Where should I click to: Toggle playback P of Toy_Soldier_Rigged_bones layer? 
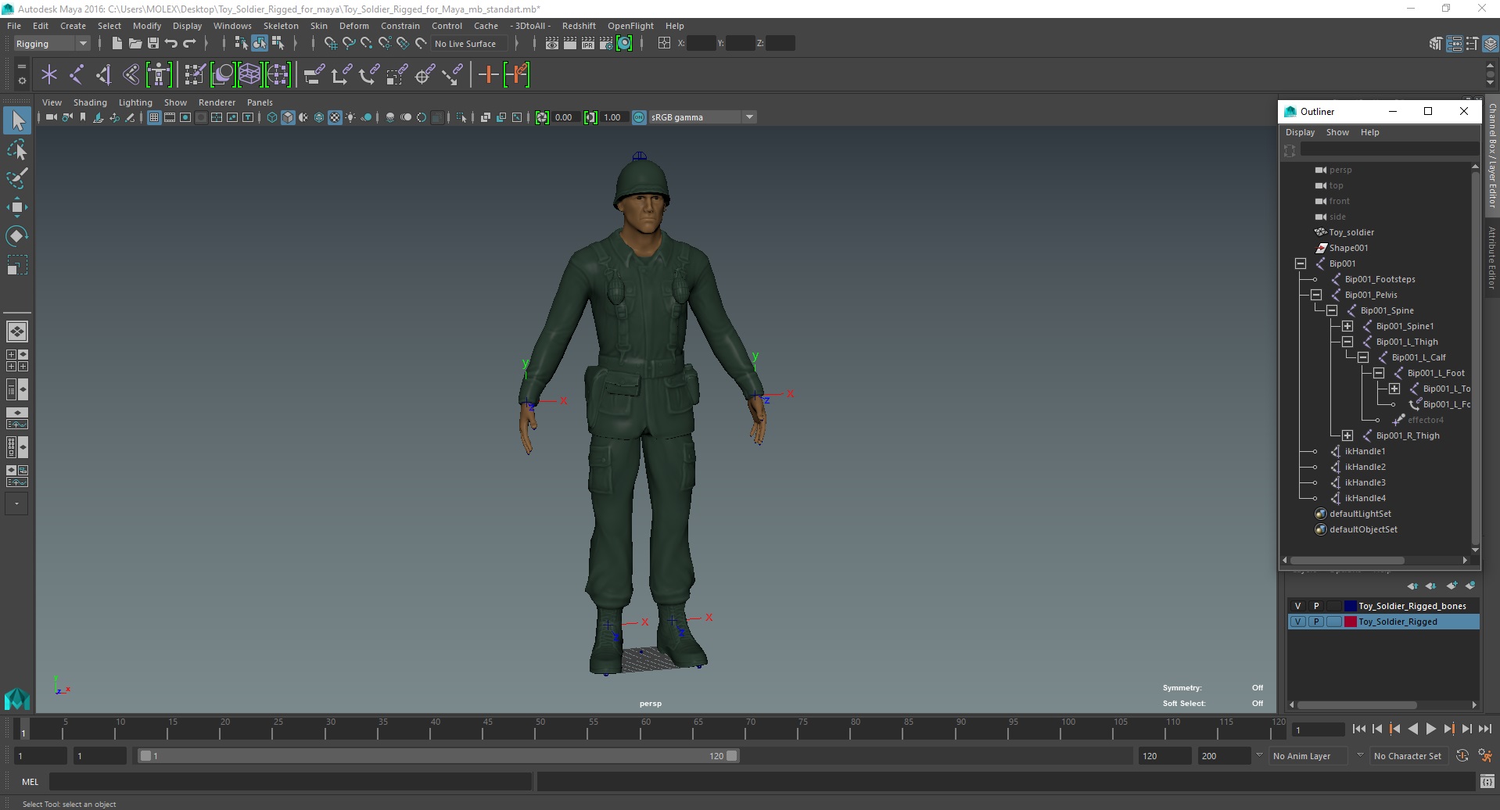(x=1316, y=606)
